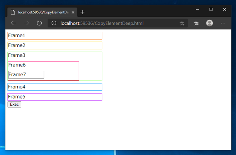Viewport: 236px width, 155px height.
Task: Go back to the previous page
Action: (13, 23)
